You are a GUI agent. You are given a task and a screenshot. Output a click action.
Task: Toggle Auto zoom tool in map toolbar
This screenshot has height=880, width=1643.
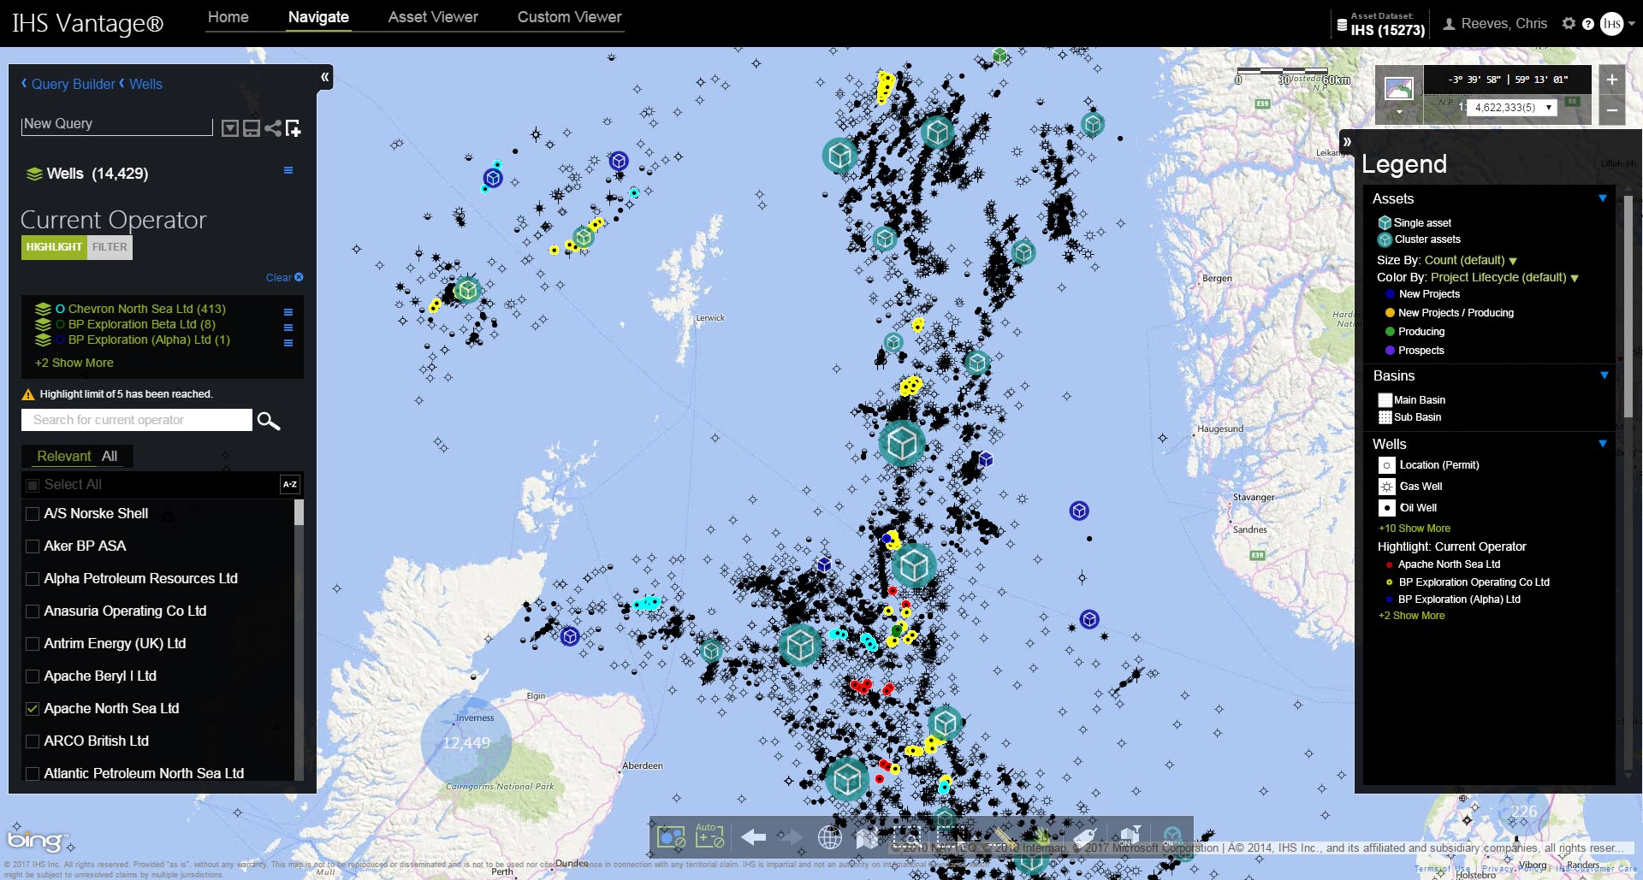(709, 836)
